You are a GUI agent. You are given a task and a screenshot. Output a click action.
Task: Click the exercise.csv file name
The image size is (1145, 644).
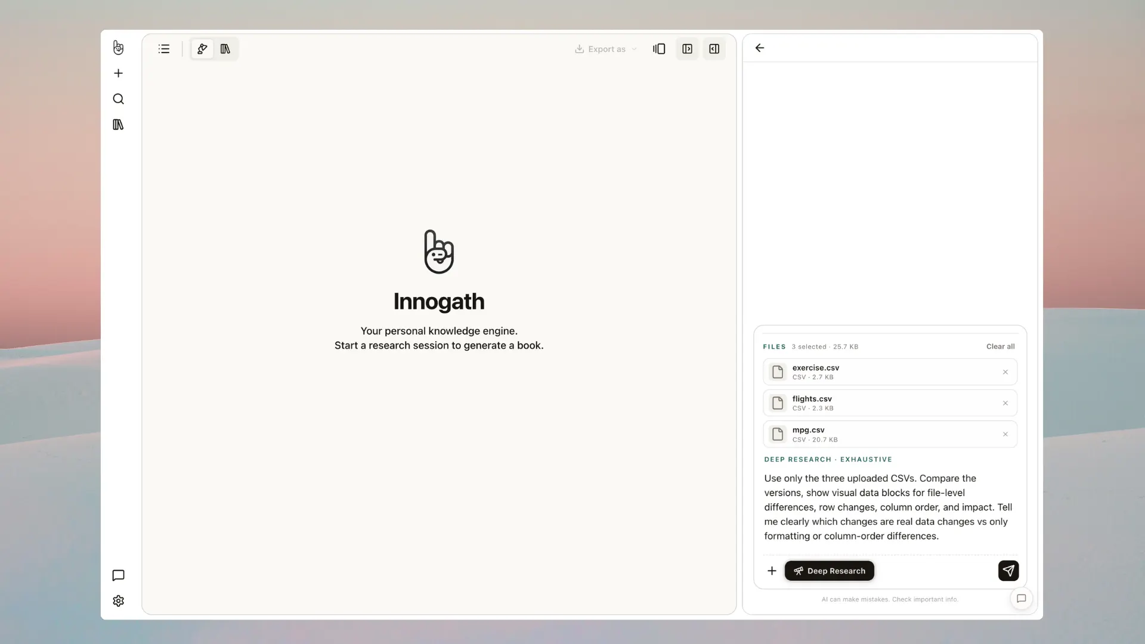[x=815, y=368]
